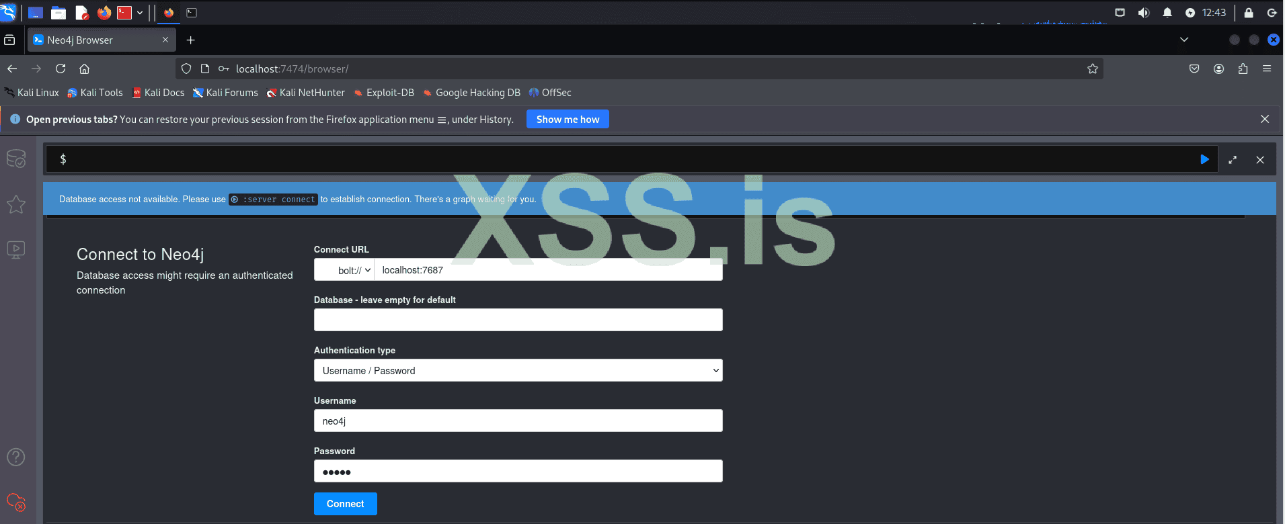Open the Google Hacking DB bookmark
This screenshot has height=524, width=1285.
tap(471, 93)
